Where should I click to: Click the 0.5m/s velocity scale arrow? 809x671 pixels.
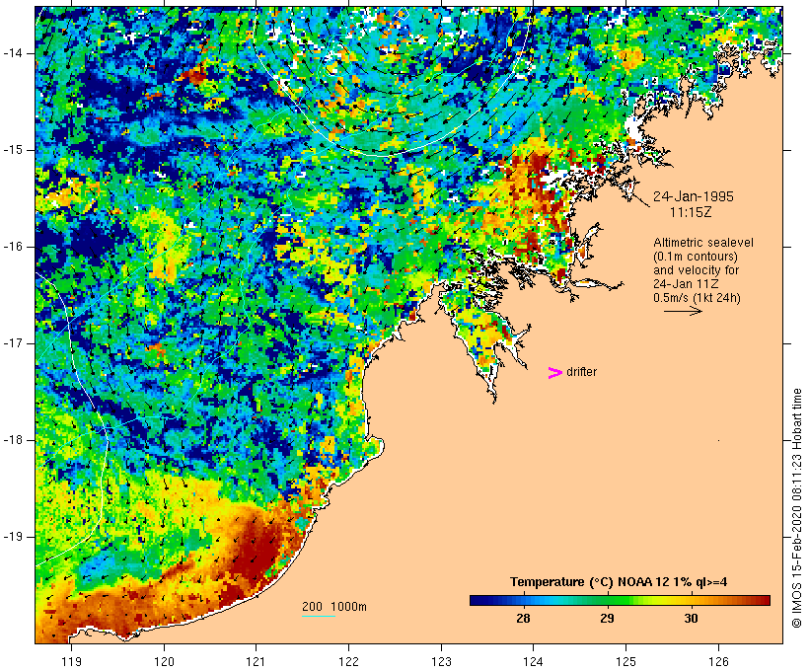coord(683,311)
